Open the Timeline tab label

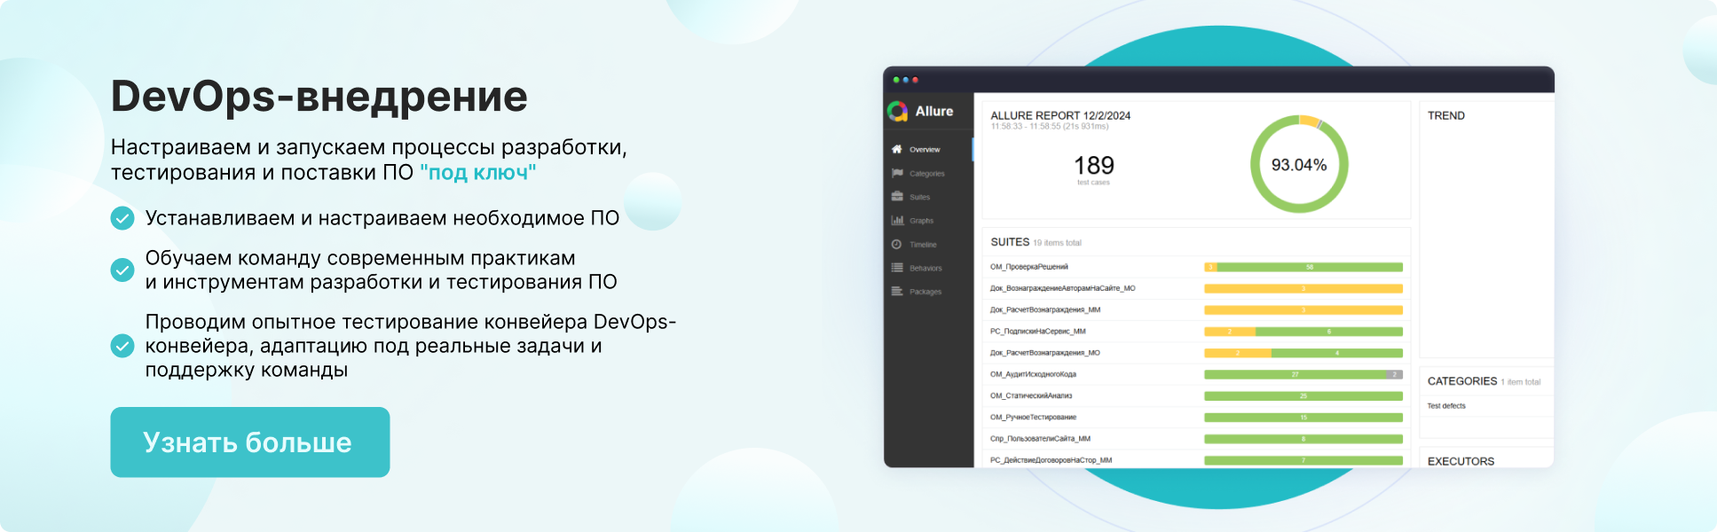click(923, 245)
